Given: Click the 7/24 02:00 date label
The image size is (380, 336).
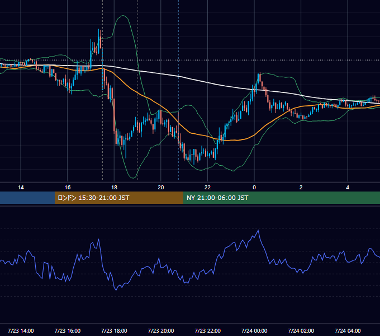Looking at the screenshot, I should tap(301, 330).
